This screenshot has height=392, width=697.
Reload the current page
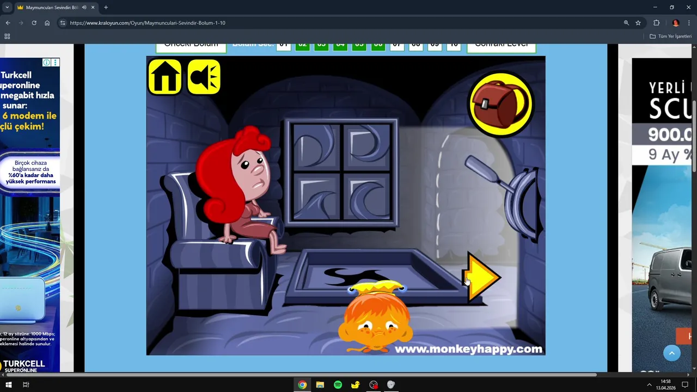pyautogui.click(x=34, y=23)
